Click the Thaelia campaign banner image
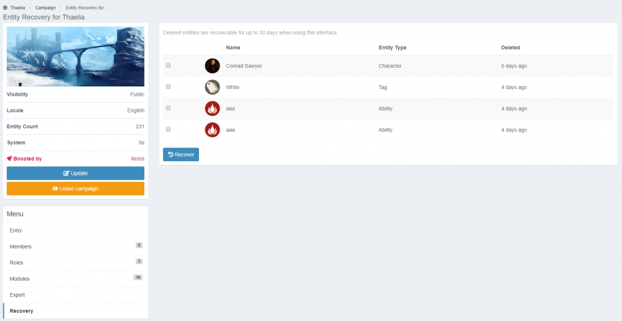 click(x=75, y=57)
